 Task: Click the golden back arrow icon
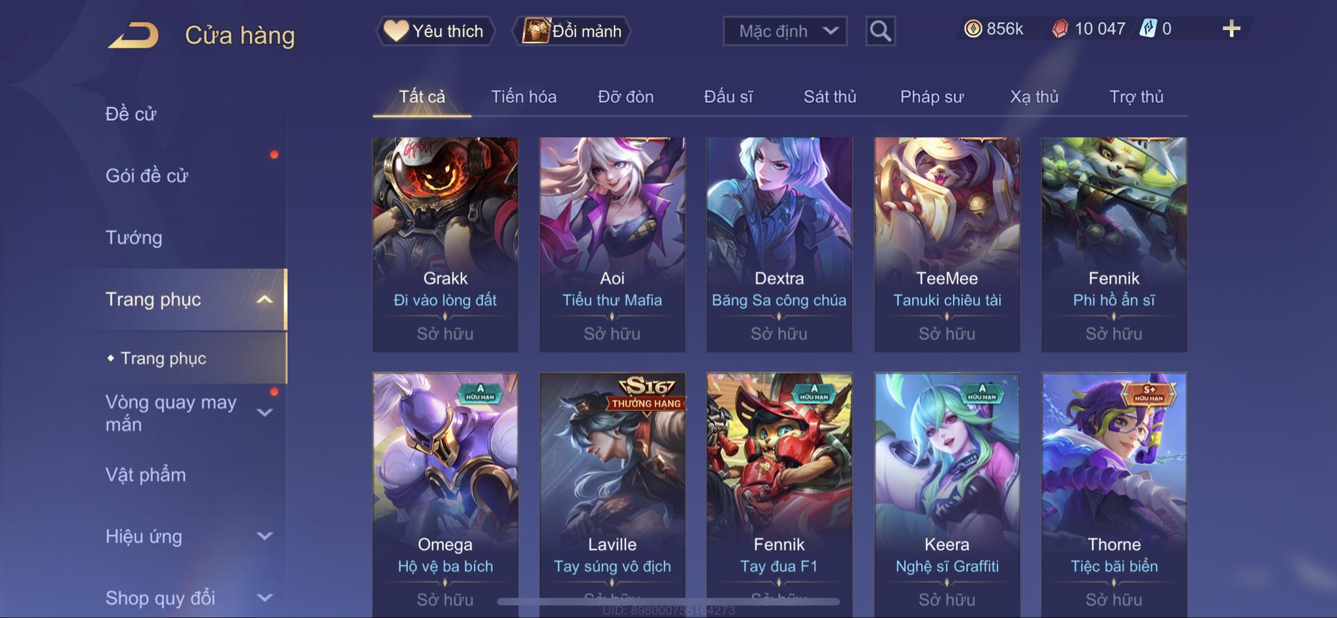pyautogui.click(x=134, y=35)
